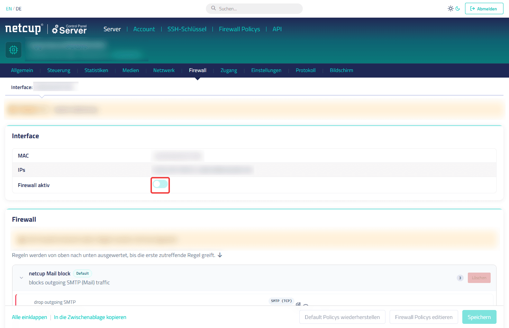The image size is (509, 328).
Task: Click the Server Control Panel gear logo
Action: pyautogui.click(x=69, y=29)
